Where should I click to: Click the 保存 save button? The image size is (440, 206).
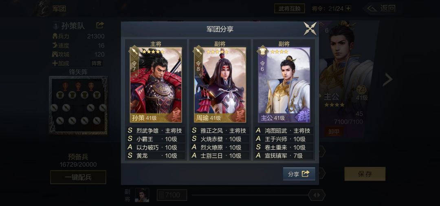tap(365, 174)
